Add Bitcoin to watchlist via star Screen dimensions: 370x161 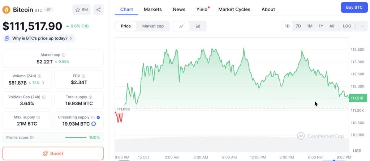click(81, 10)
